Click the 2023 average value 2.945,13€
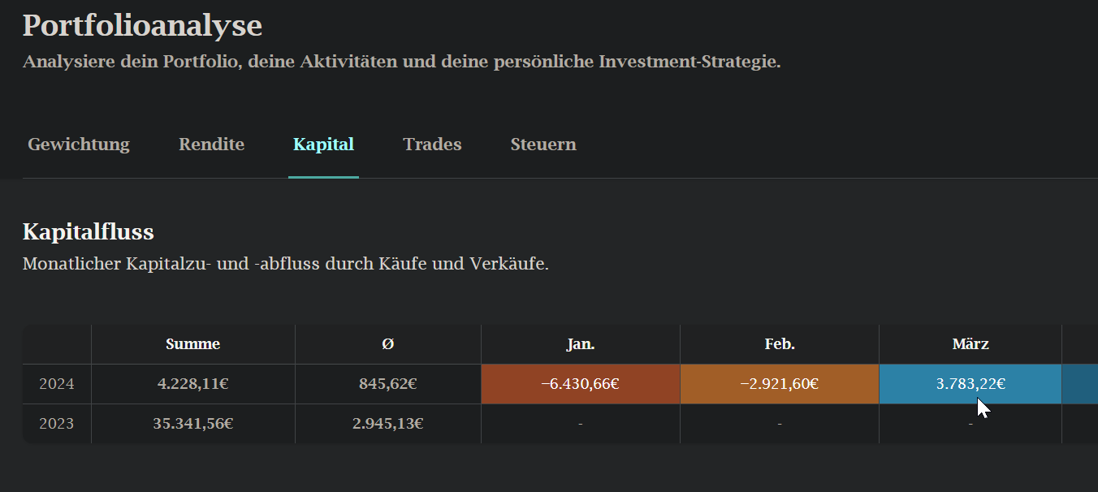The width and height of the screenshot is (1098, 492). (x=387, y=424)
